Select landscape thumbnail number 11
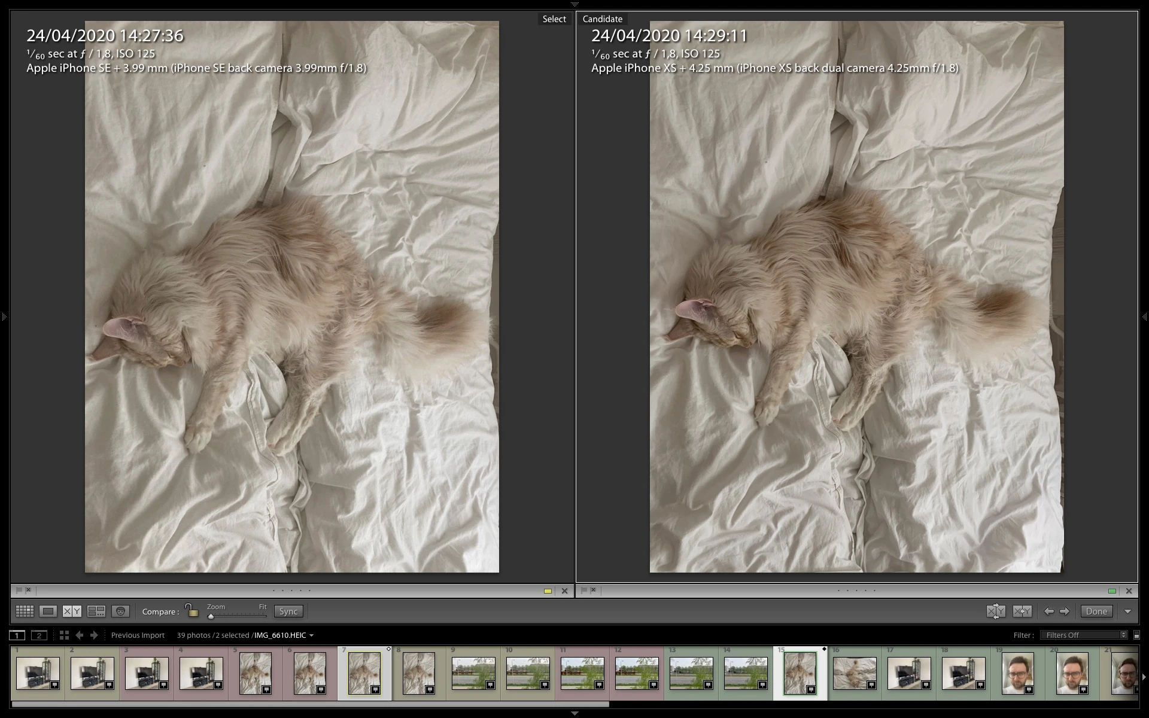The image size is (1149, 718). click(x=582, y=673)
